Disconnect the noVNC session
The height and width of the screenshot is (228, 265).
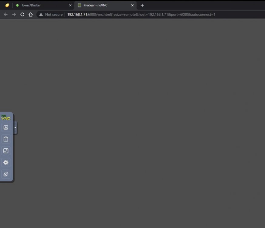(x=6, y=174)
